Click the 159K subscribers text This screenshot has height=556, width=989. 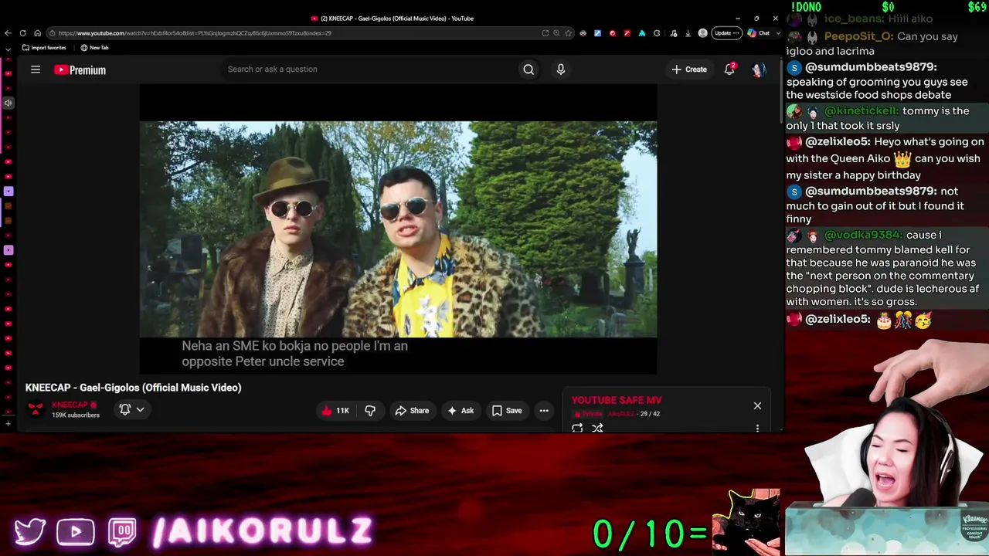coord(76,415)
